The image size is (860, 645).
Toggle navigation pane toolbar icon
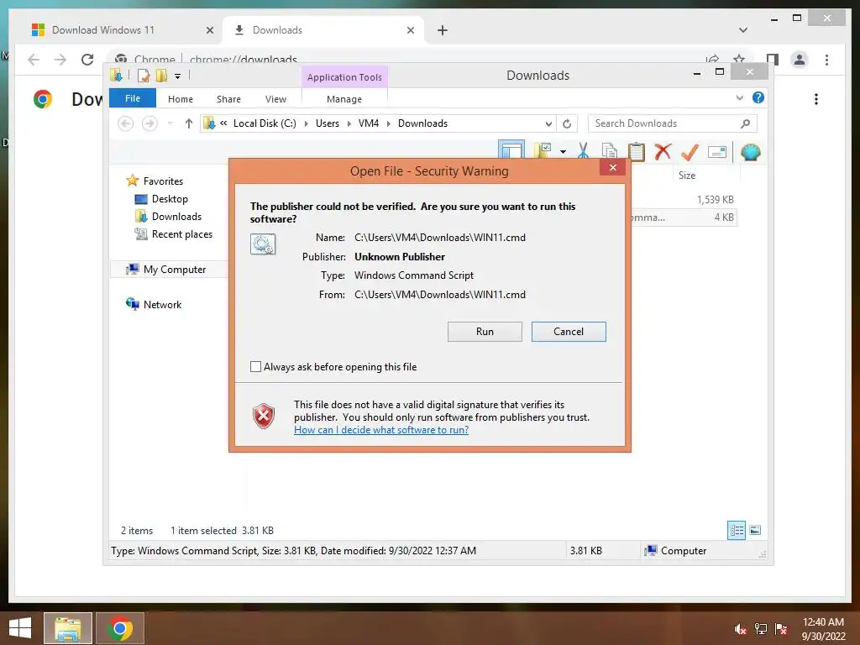511,150
